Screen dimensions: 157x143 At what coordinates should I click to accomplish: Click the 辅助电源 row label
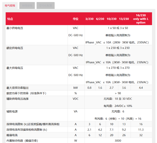coord(12,111)
